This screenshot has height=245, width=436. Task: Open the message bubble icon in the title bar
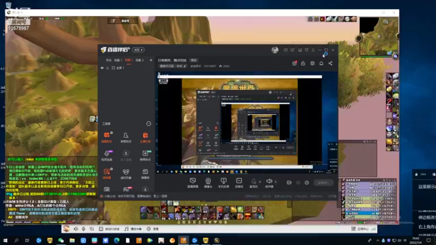tap(292, 50)
